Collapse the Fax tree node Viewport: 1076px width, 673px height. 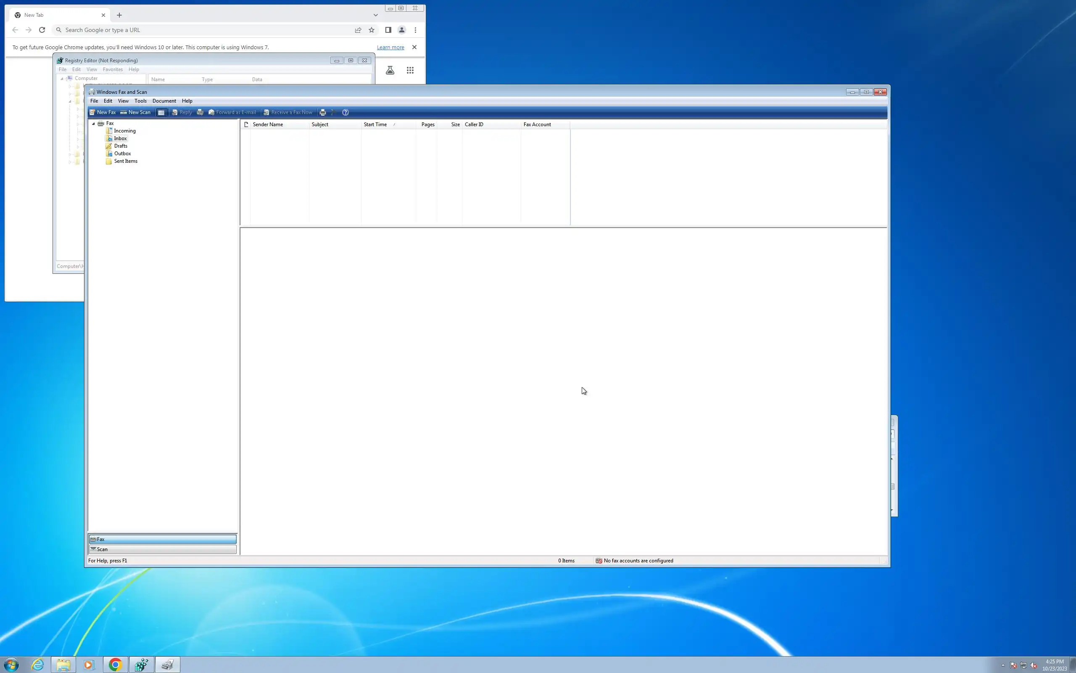coord(93,124)
